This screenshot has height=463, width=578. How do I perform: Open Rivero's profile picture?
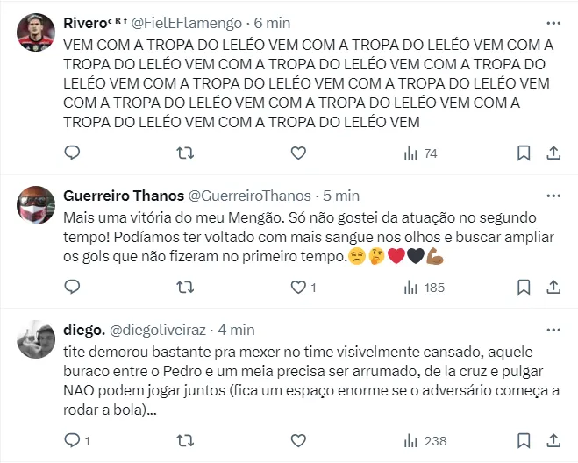click(37, 33)
